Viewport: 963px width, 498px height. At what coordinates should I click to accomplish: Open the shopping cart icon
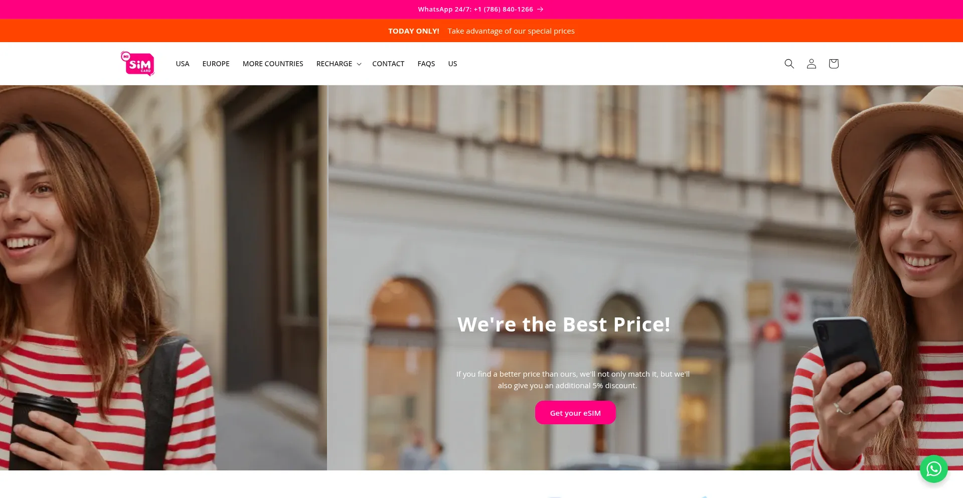click(834, 64)
